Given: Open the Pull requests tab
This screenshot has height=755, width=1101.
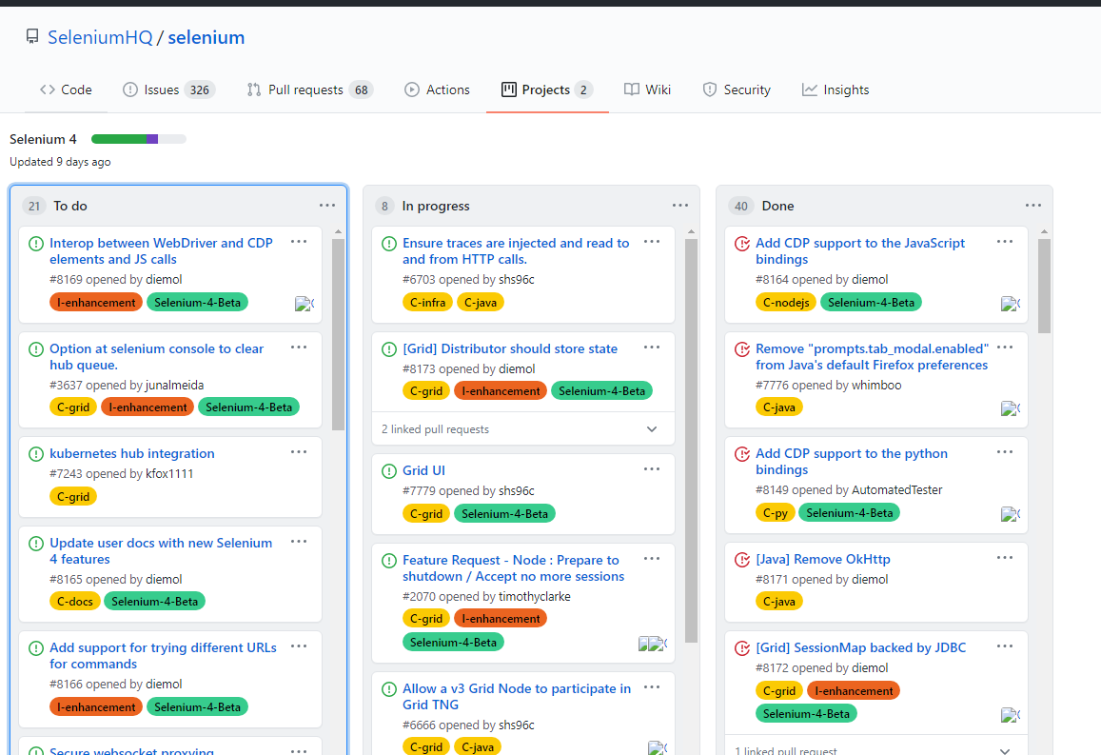Looking at the screenshot, I should coord(310,89).
